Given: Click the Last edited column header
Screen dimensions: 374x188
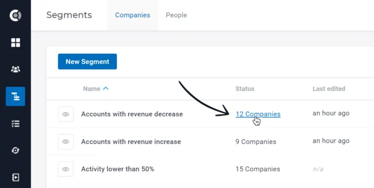Looking at the screenshot, I should coord(329,89).
